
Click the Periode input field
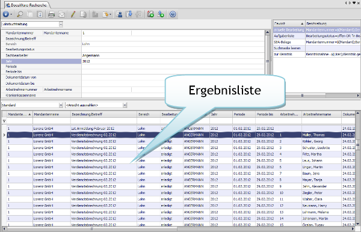(x=173, y=67)
